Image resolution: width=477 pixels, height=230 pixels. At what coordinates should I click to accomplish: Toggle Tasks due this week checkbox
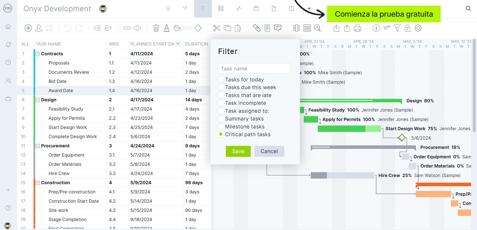(221, 87)
